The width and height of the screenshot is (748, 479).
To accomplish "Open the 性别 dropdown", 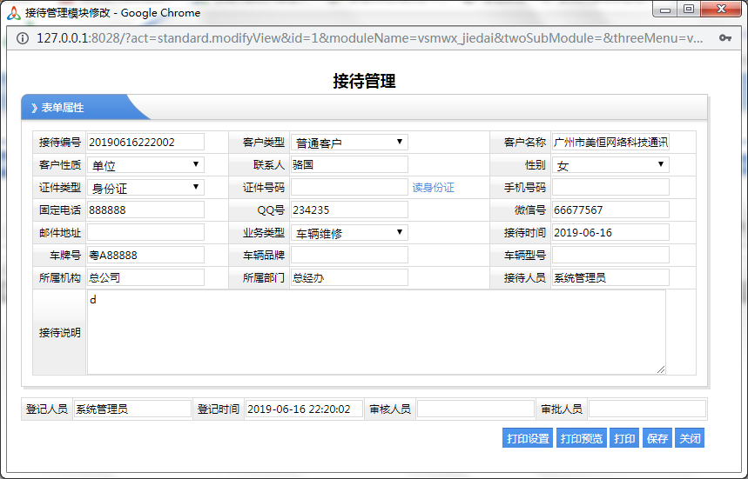I will tap(610, 165).
